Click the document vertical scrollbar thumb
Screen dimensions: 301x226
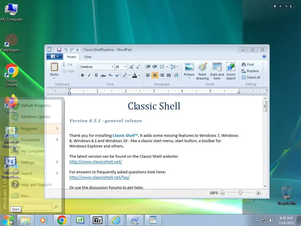265,106
